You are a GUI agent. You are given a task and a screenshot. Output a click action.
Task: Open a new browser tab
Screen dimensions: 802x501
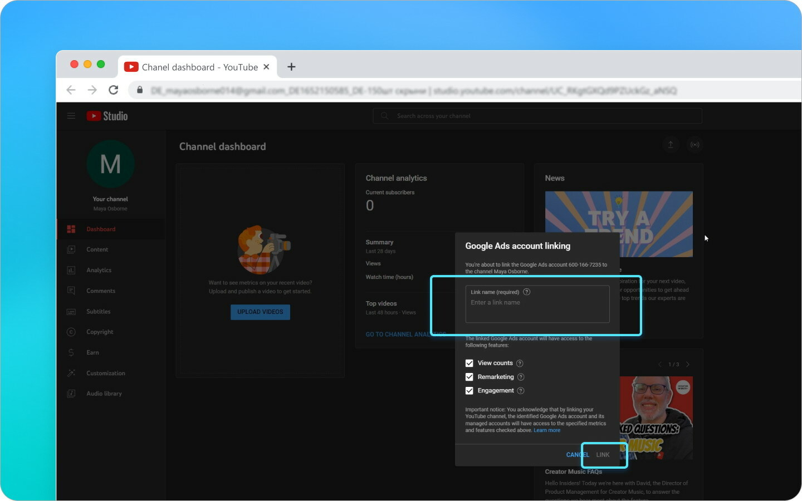tap(291, 67)
